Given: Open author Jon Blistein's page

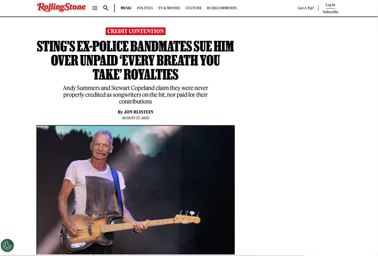Looking at the screenshot, I should pyautogui.click(x=138, y=112).
